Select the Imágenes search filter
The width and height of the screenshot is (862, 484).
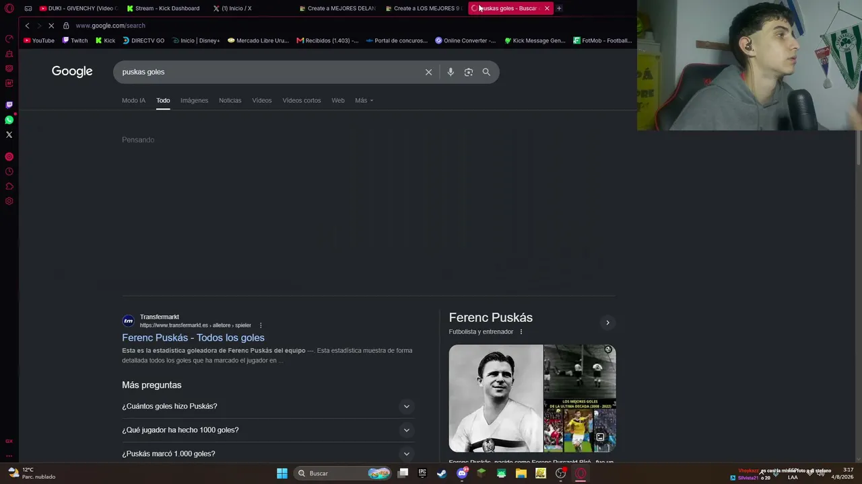[x=194, y=100]
